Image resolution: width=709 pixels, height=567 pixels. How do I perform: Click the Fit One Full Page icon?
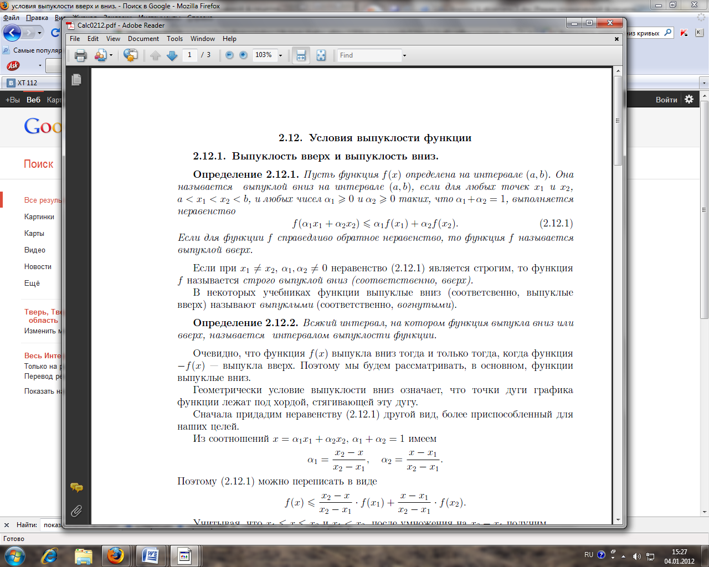[x=321, y=55]
